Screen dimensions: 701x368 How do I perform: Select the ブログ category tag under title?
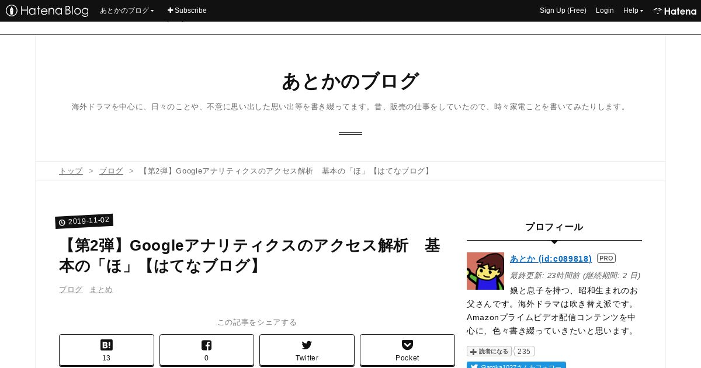[x=71, y=290]
